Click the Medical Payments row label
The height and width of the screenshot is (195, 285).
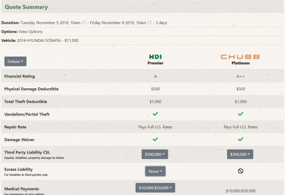[x=21, y=189]
